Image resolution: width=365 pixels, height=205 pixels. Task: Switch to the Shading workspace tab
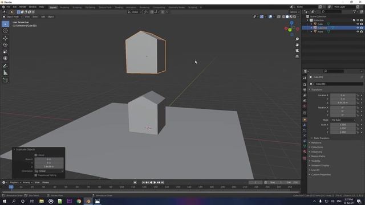pyautogui.click(x=119, y=7)
